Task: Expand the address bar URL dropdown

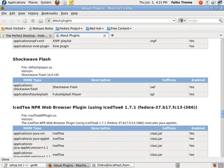Action: 174,20
